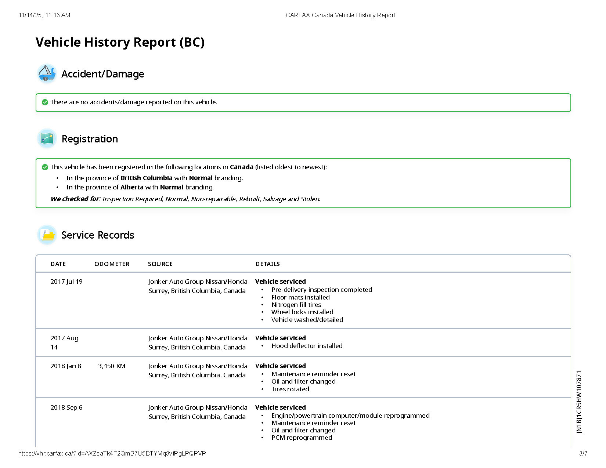Viewport: 606px width, 468px height.
Task: Open the vhr.carfax.ca URL in footer
Action: click(x=112, y=453)
